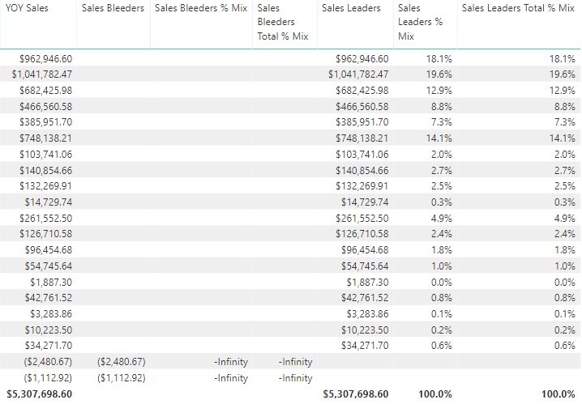Viewport: 582px width, 404px height.
Task: Click the Sales Leaders % Mix header
Action: point(421,22)
